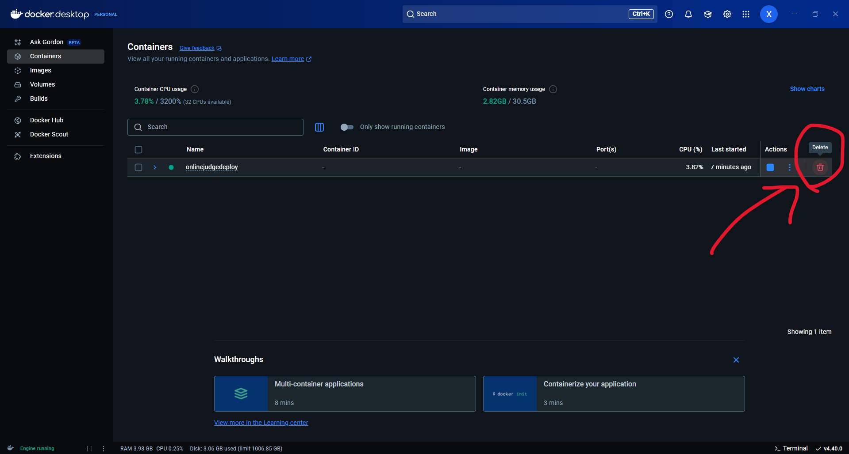The width and height of the screenshot is (849, 454).
Task: Close the Walkthroughs panel
Action: (736, 360)
